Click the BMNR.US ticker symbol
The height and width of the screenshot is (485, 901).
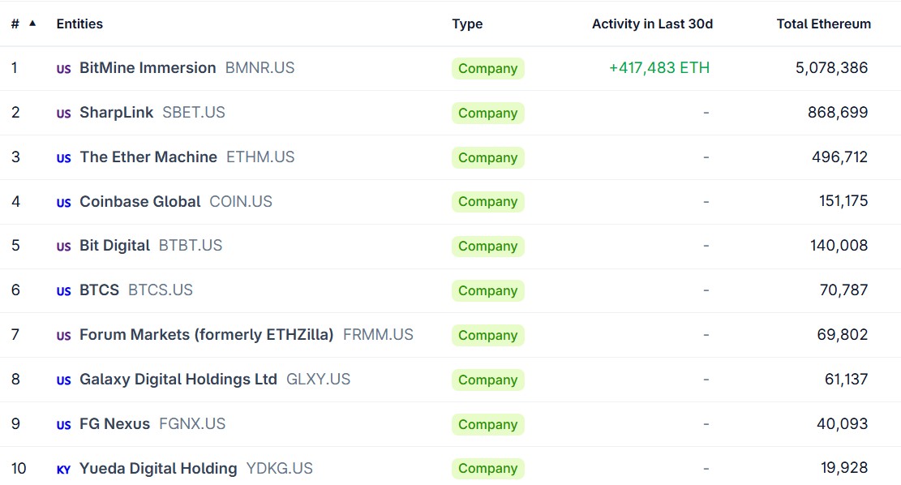click(260, 68)
